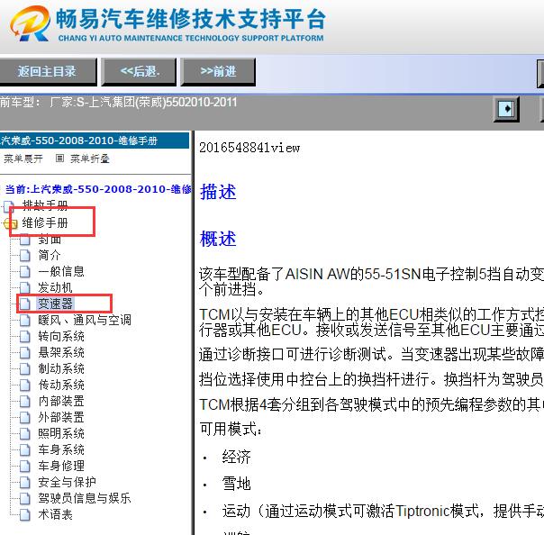This screenshot has width=544, height=535.
Task: Open the 维修手册 folder node
Action: coord(45,222)
